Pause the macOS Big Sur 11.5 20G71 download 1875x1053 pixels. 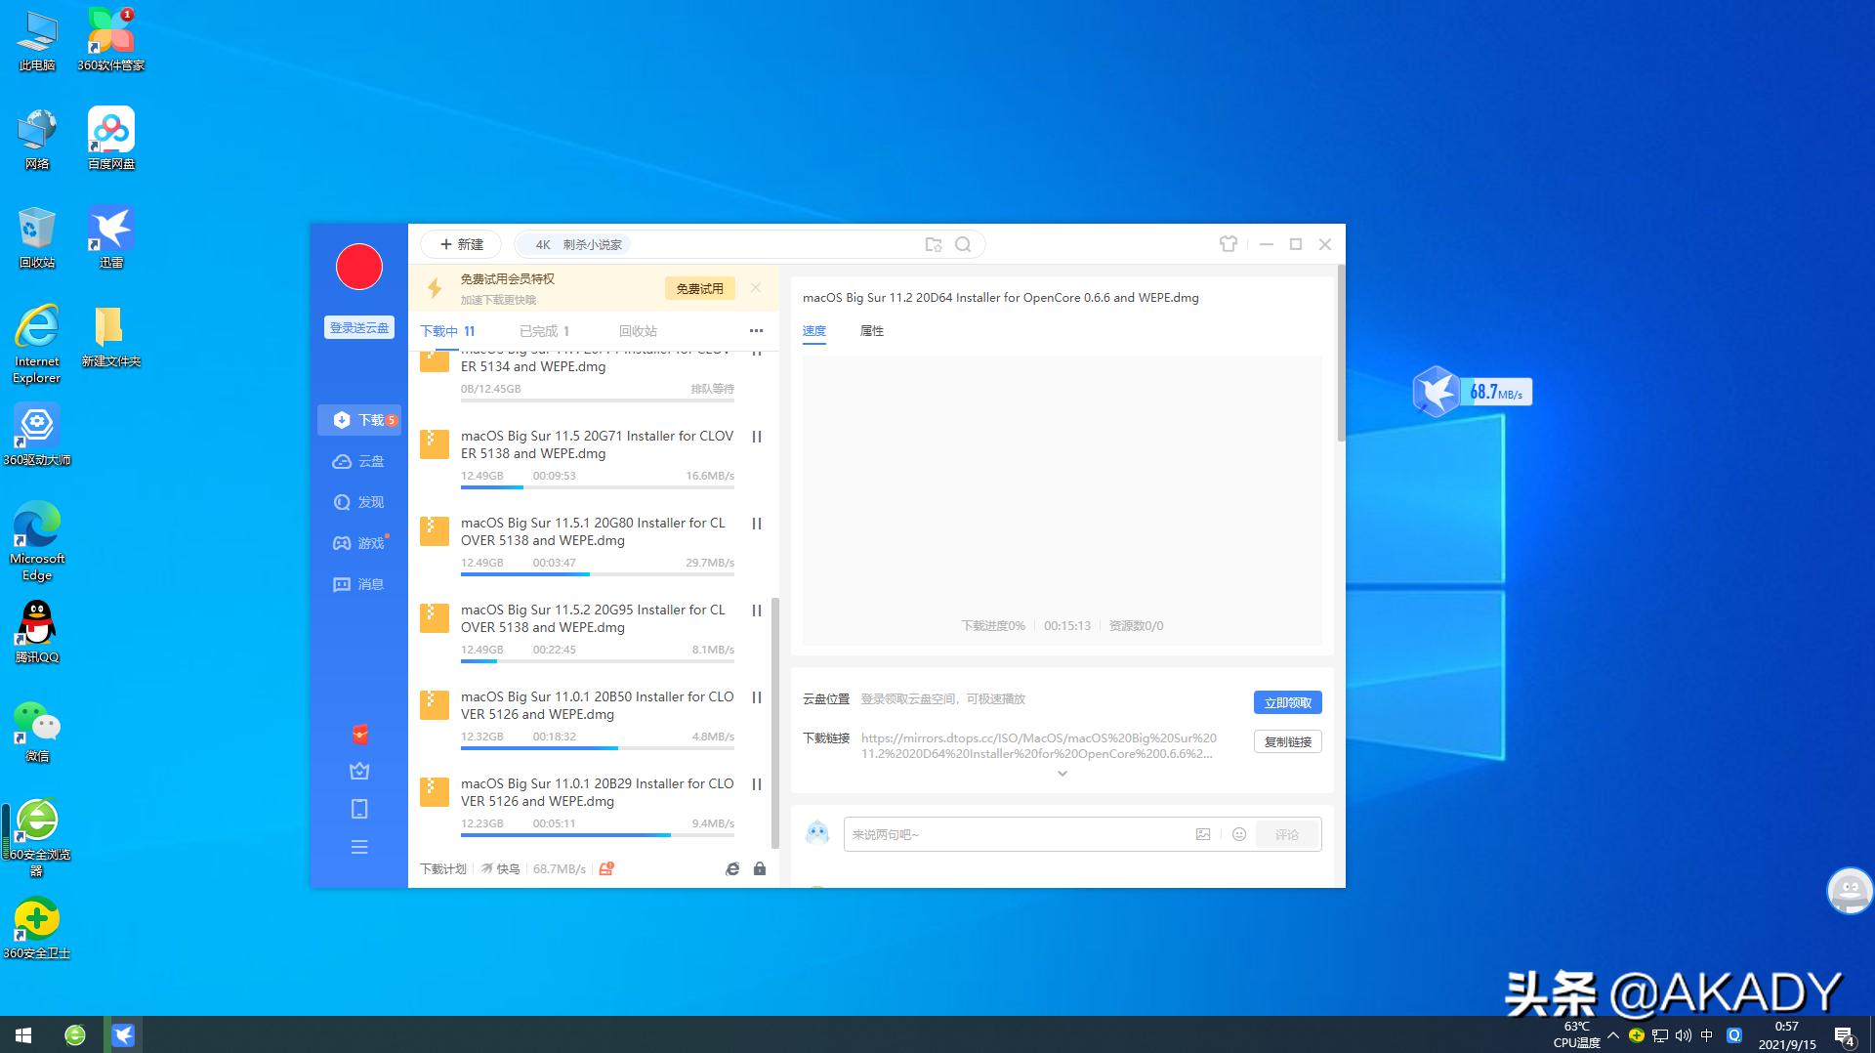[756, 437]
